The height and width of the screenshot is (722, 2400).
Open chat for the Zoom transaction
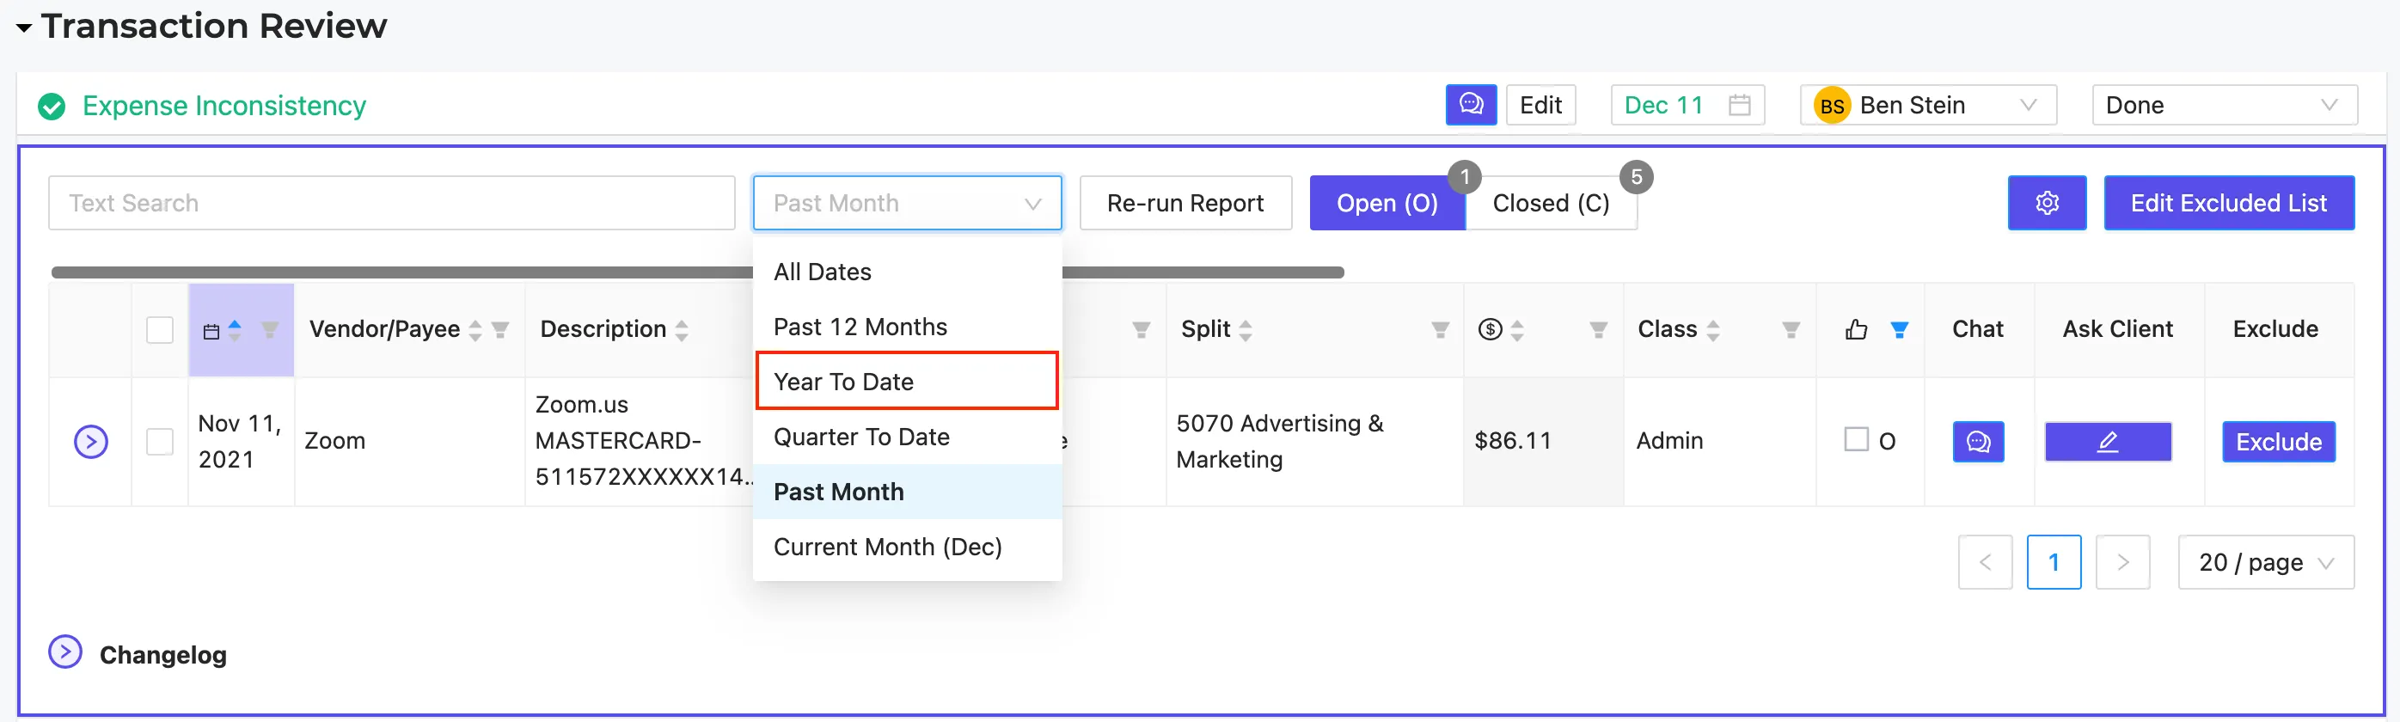(1978, 442)
